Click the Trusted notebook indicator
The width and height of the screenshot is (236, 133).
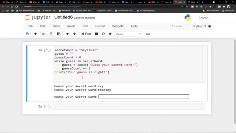point(177,26)
